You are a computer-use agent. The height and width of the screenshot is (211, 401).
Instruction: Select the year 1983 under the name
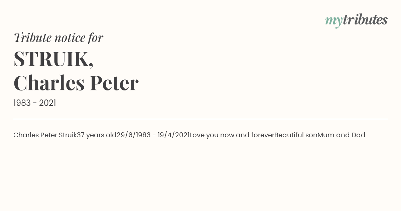click(x=22, y=103)
